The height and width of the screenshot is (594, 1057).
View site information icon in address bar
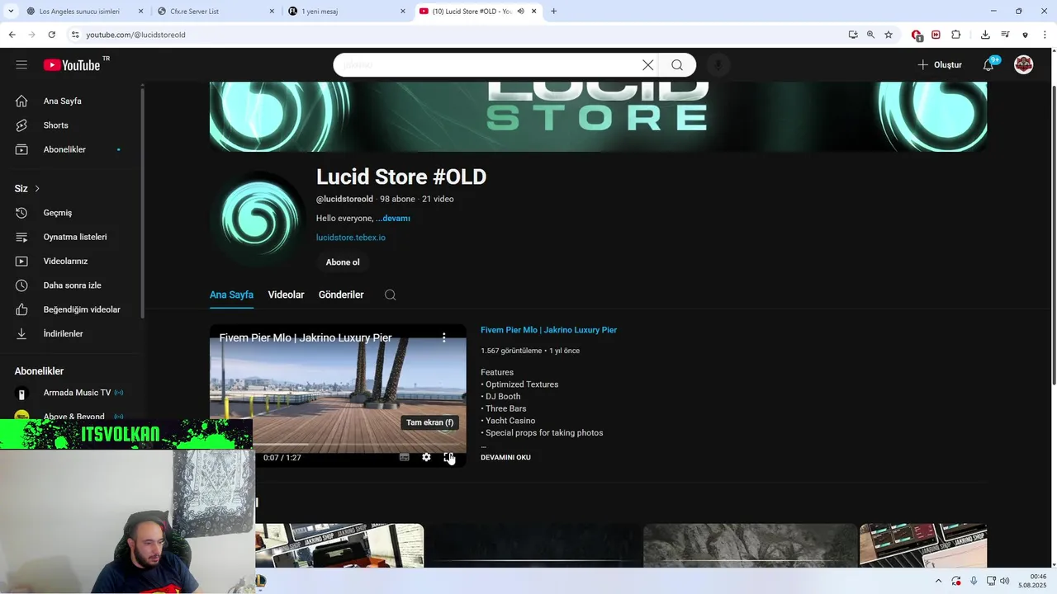(75, 35)
